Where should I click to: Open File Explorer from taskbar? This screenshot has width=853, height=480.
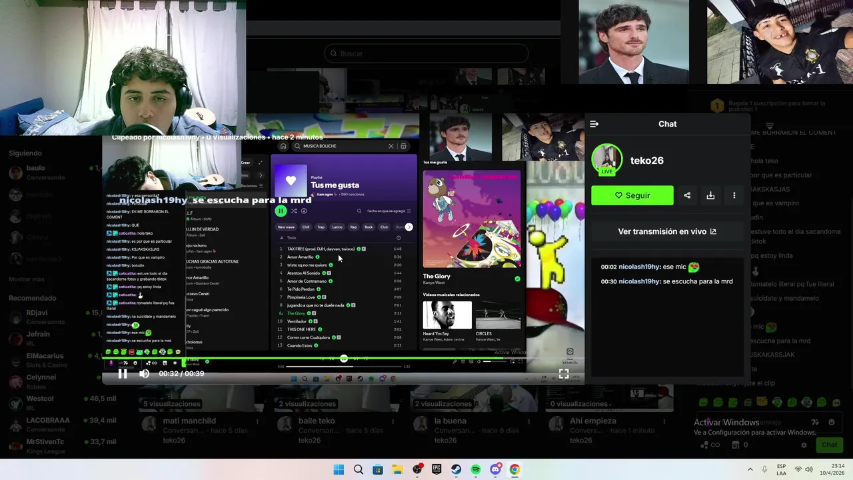click(397, 469)
